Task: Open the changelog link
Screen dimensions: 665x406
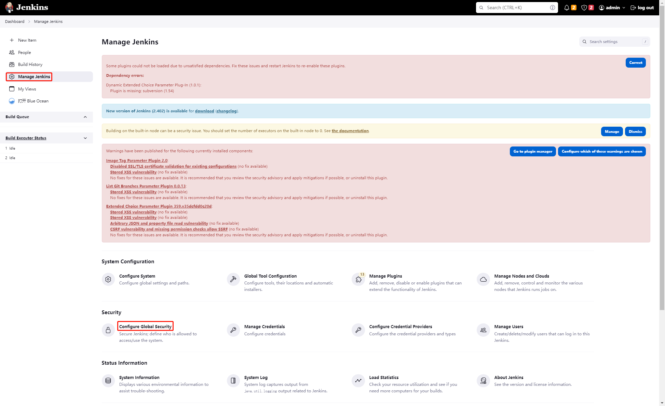Action: (227, 111)
